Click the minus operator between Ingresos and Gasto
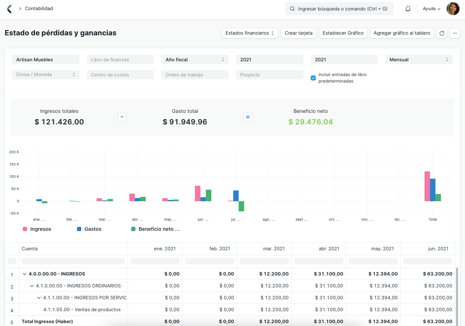 point(122,117)
